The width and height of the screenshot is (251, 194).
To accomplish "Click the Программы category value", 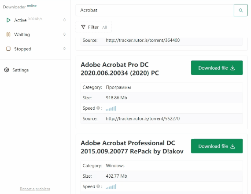I will pos(118,88).
